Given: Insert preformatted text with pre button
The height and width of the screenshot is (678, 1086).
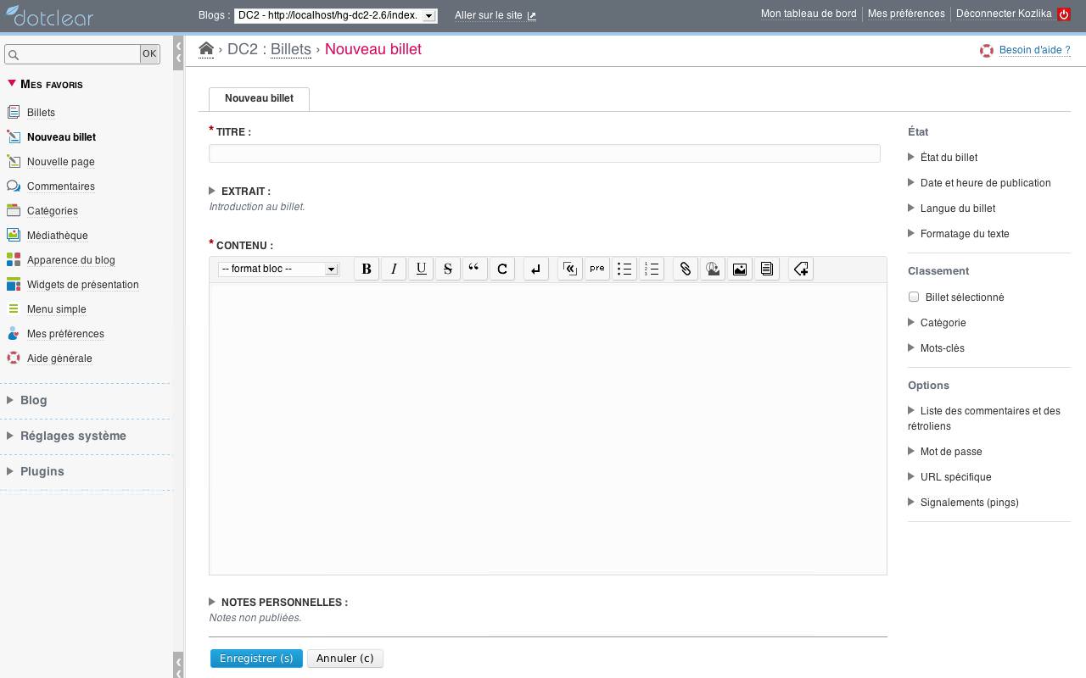Looking at the screenshot, I should 597,269.
